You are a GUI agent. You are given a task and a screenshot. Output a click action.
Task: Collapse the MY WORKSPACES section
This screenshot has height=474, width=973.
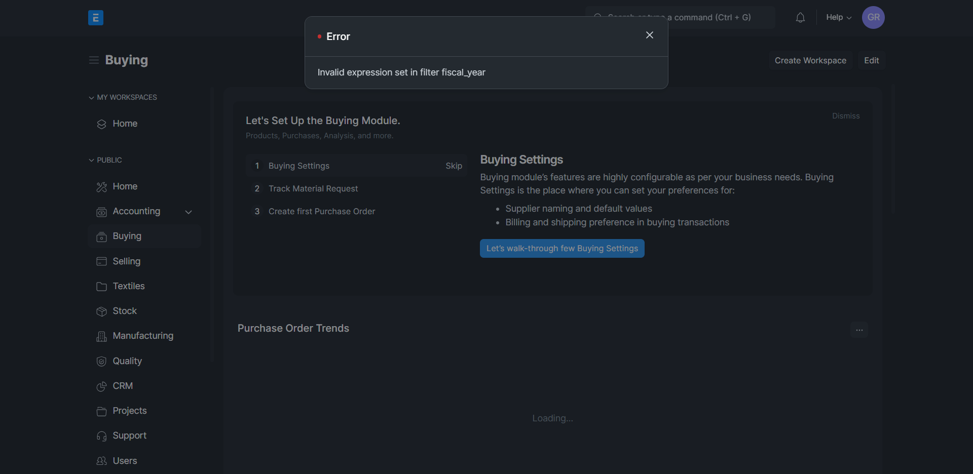coord(123,97)
